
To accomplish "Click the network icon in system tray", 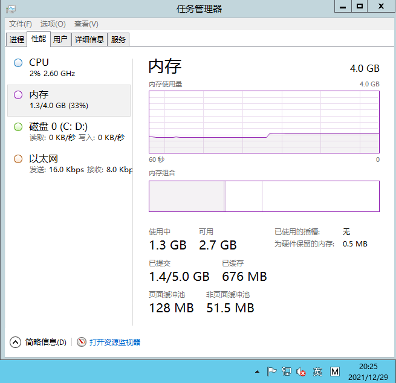I will (287, 372).
